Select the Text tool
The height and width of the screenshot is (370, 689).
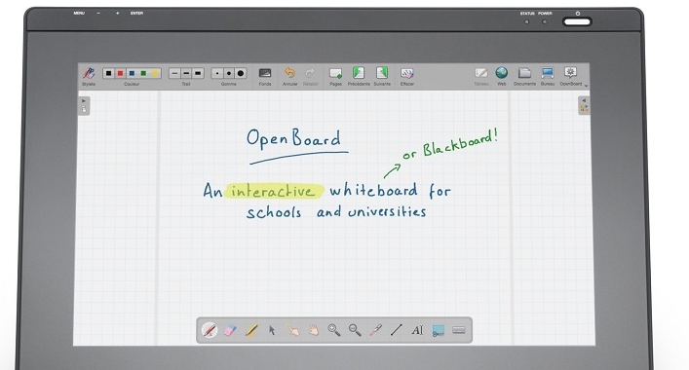coord(417,330)
